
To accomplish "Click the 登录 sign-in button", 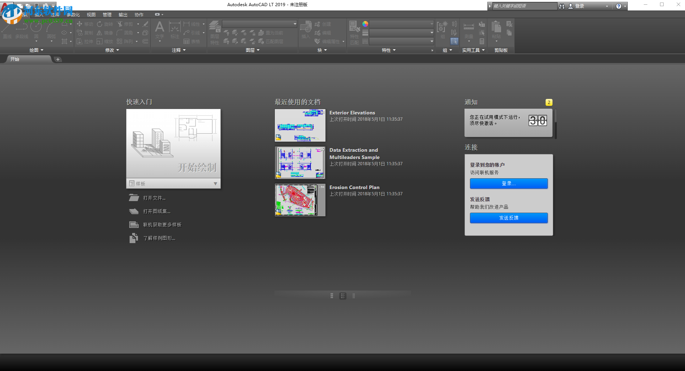I will point(508,184).
